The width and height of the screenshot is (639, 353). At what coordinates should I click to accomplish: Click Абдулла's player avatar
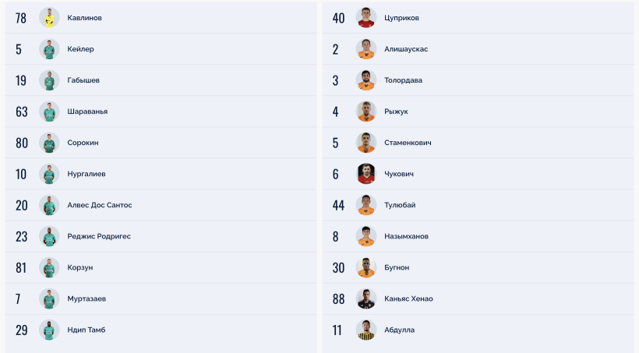coord(366,330)
